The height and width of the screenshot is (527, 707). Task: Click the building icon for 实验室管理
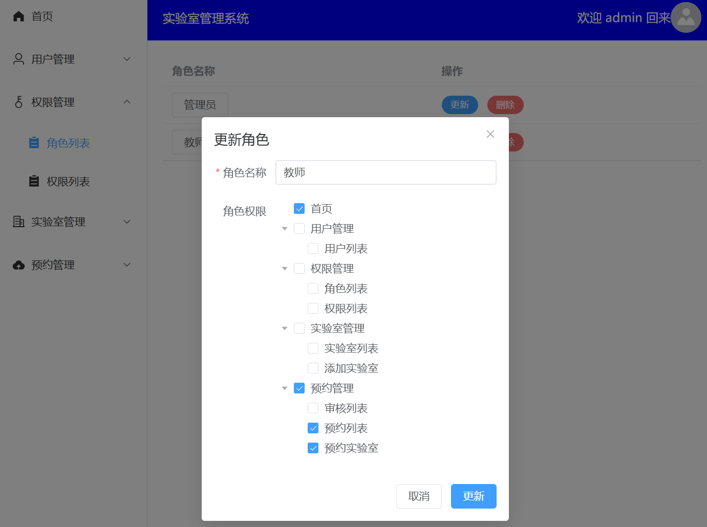point(19,222)
